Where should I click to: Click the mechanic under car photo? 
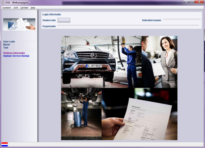pos(81,114)
